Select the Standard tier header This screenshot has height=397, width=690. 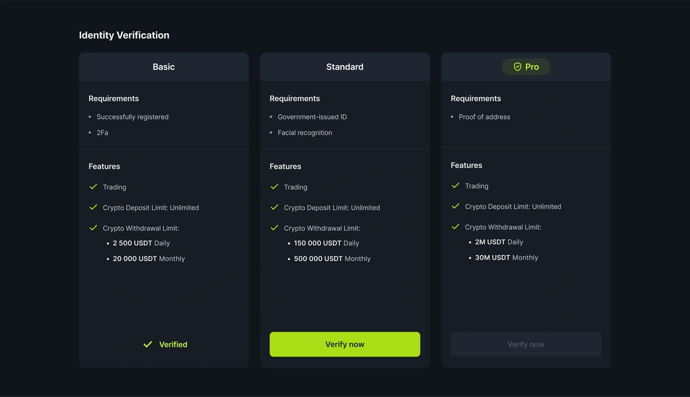pos(344,67)
